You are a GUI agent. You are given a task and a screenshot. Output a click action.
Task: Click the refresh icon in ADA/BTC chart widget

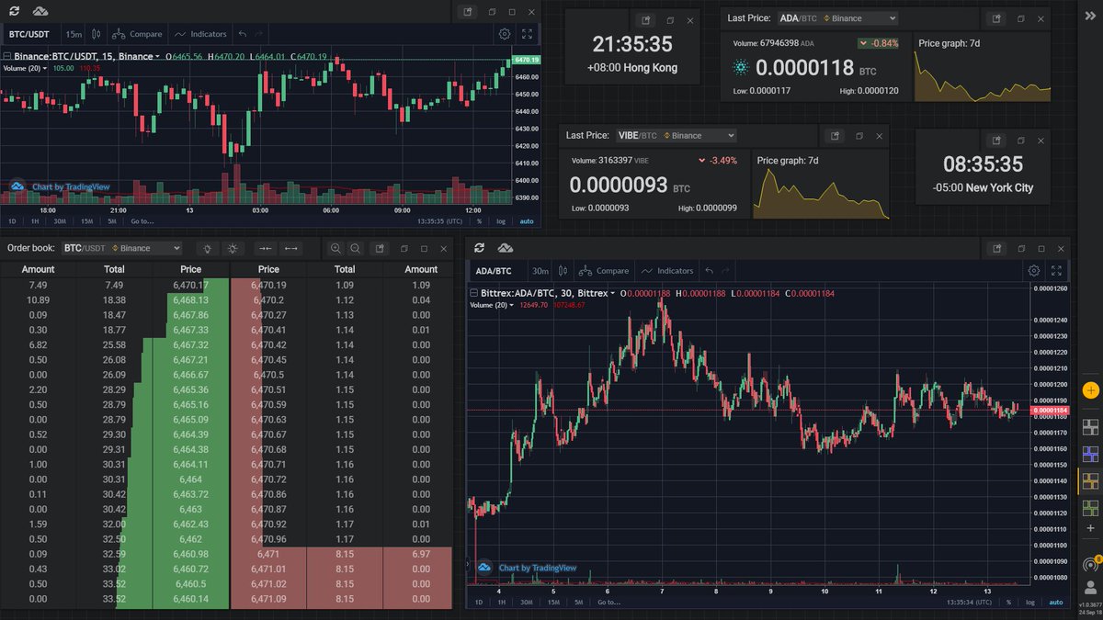[x=481, y=248]
